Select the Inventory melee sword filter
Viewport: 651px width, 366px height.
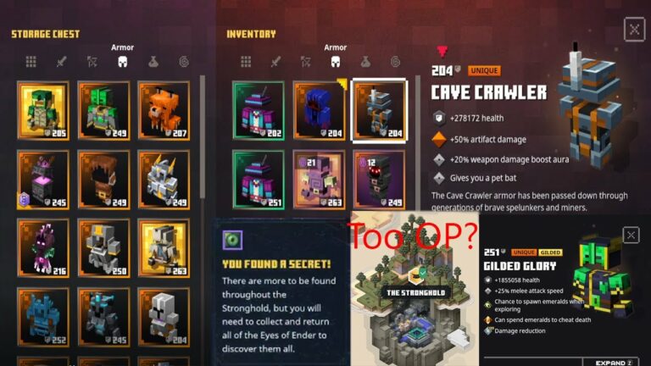coord(275,62)
